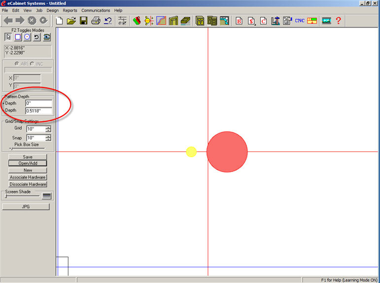Click the undo curved arrow icon
380x283 pixels.
pyautogui.click(x=108, y=21)
